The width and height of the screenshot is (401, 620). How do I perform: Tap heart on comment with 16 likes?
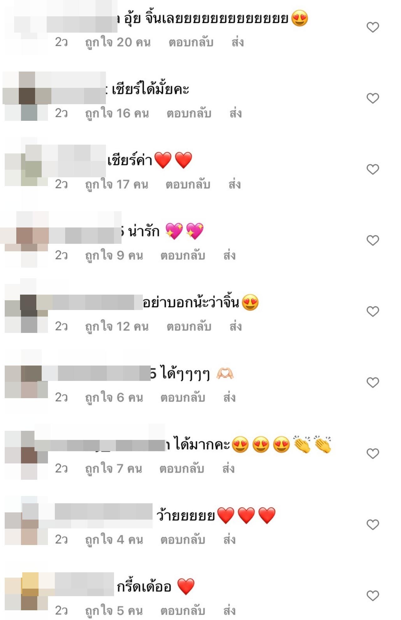click(373, 98)
